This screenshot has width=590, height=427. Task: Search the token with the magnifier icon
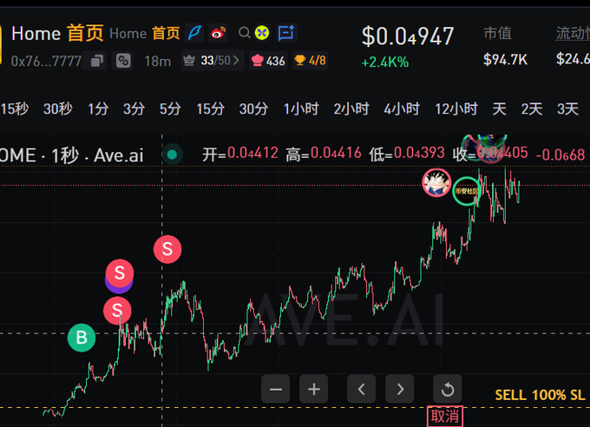point(244,33)
